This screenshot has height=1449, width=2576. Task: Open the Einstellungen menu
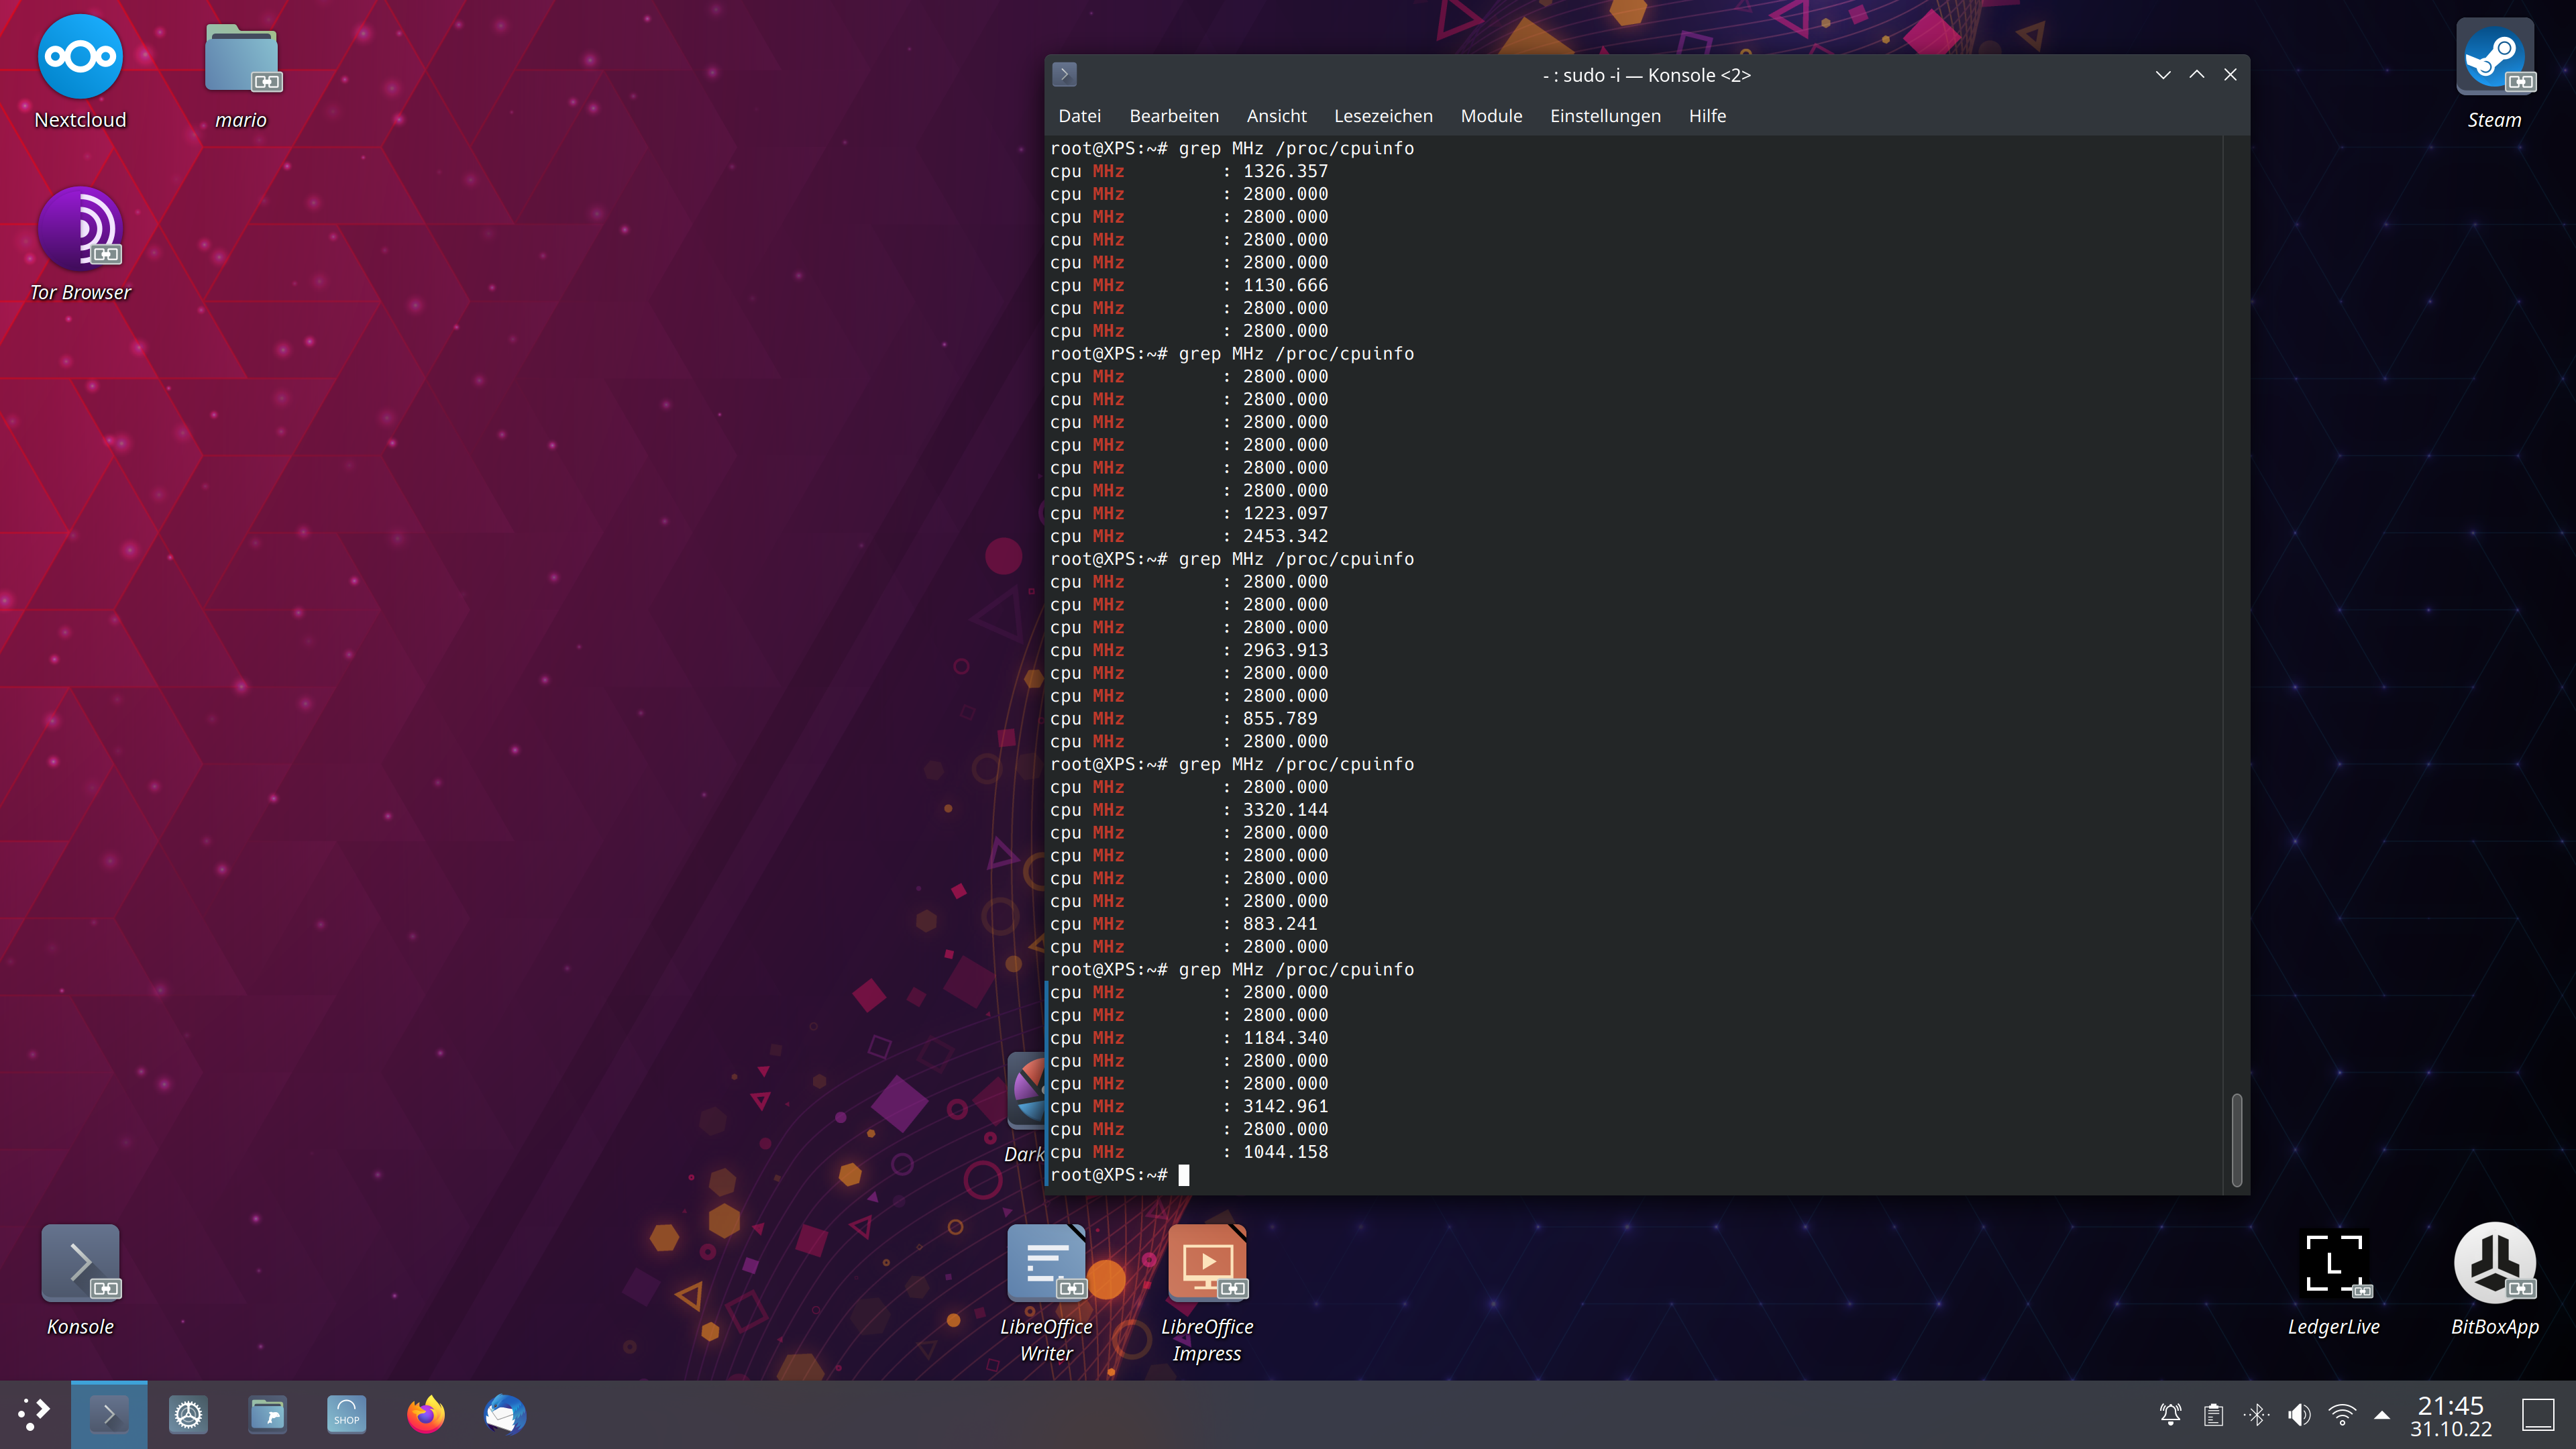(1604, 116)
